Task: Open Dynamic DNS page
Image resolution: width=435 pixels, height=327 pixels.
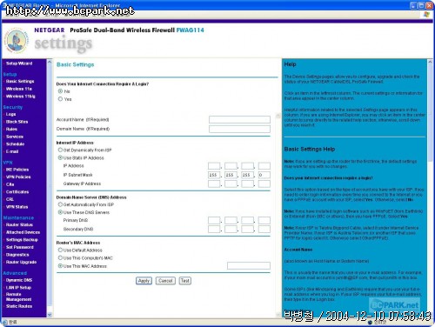Action: coord(19,280)
